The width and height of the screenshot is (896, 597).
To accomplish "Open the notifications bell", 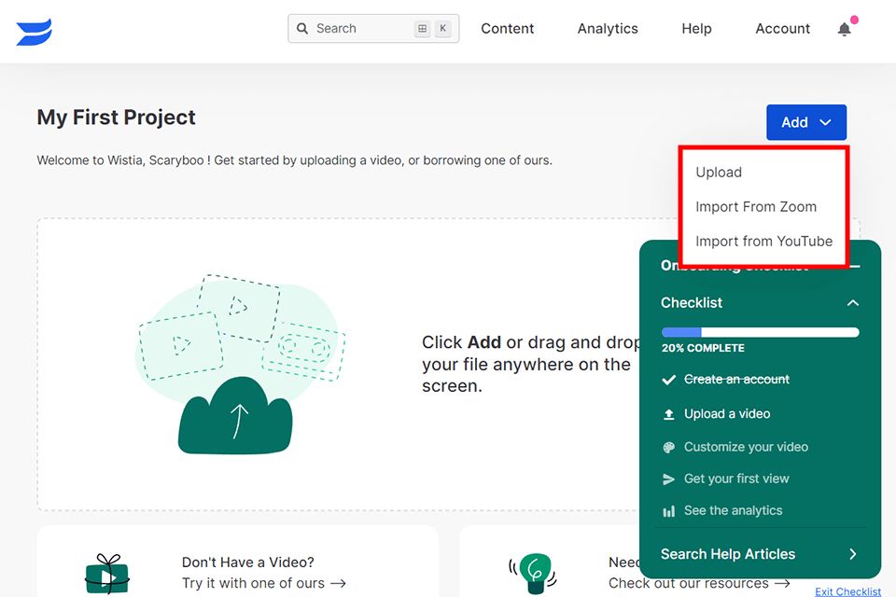I will click(844, 29).
